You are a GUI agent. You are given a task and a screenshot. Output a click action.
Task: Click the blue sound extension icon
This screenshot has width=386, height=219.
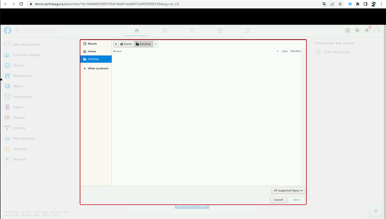pyautogui.click(x=350, y=4)
